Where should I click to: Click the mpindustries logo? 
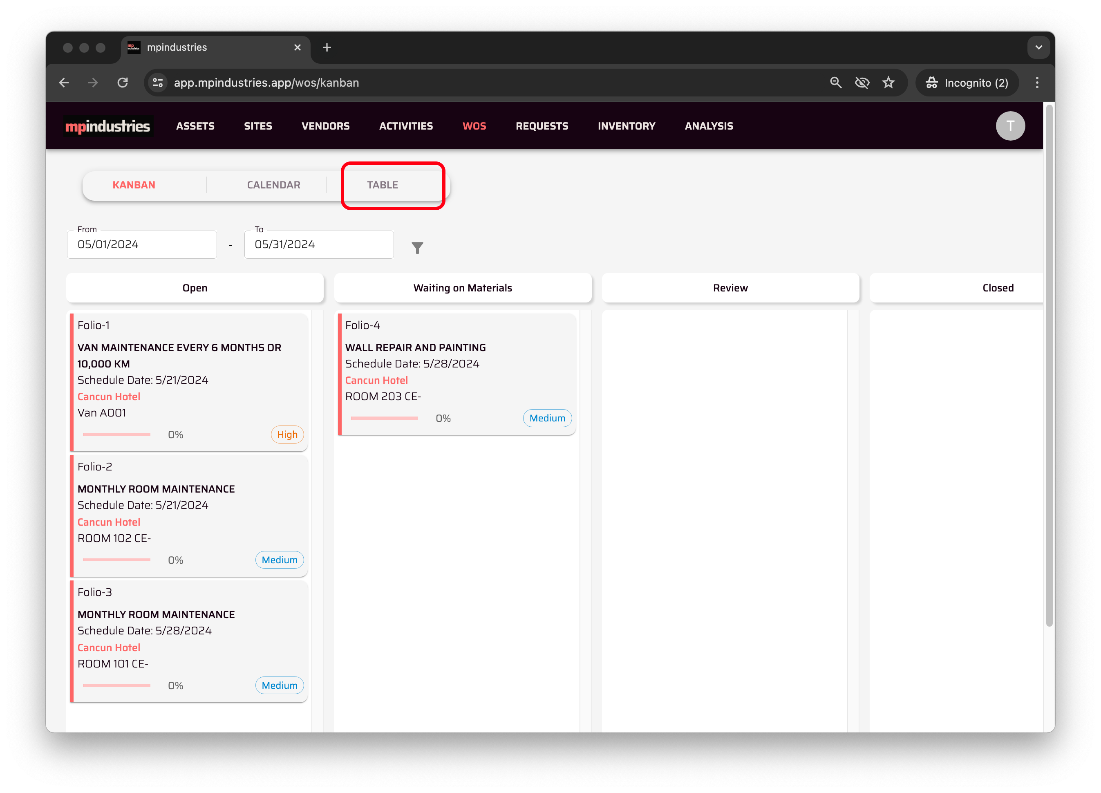(108, 126)
